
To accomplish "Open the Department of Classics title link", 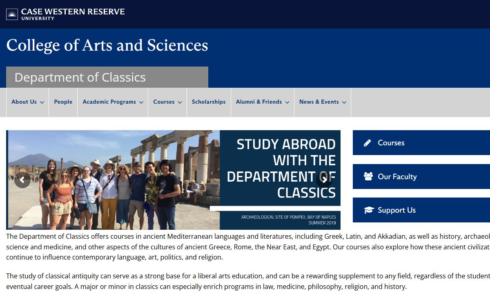I will click(x=80, y=77).
